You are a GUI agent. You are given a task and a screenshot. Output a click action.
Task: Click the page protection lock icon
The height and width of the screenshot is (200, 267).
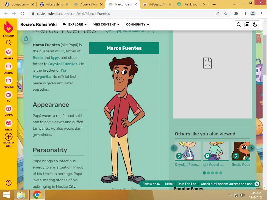pos(26,39)
